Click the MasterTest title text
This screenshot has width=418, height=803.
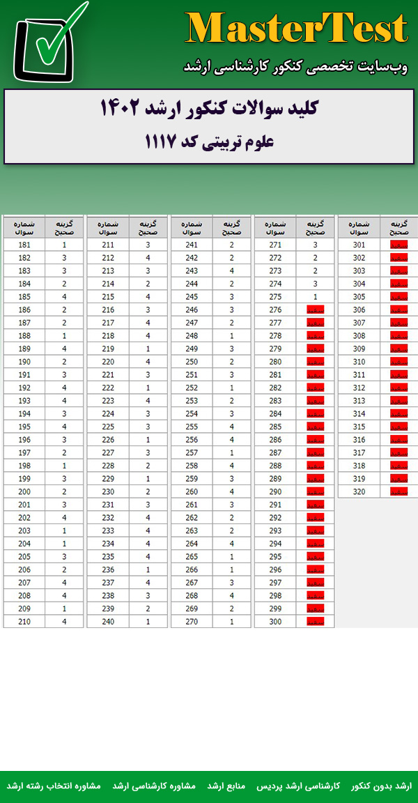click(x=296, y=29)
